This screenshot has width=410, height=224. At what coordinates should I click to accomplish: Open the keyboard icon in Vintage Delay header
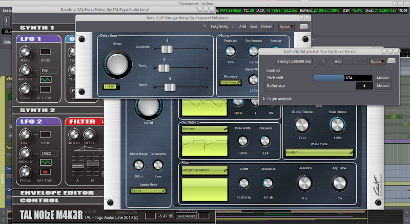coord(304,27)
